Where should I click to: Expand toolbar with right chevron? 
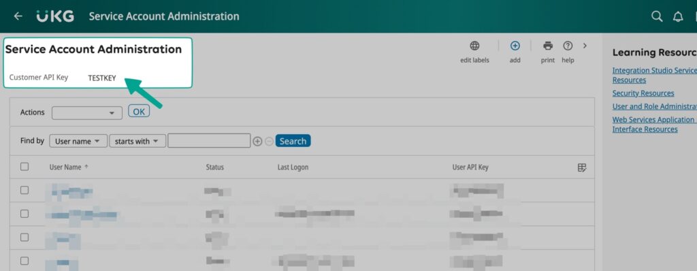click(585, 46)
